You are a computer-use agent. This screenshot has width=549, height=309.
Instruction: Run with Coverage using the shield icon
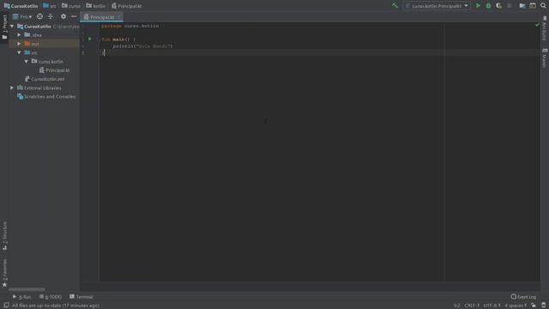pos(498,6)
